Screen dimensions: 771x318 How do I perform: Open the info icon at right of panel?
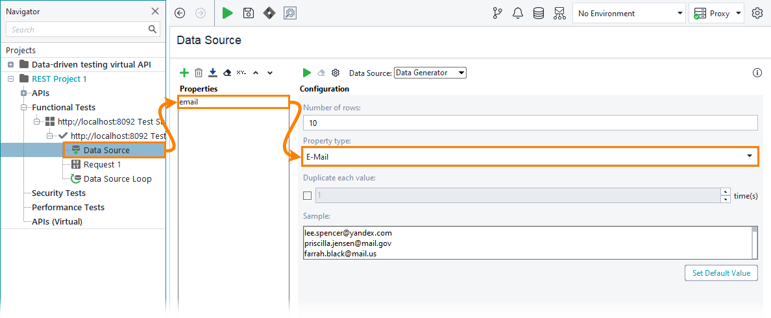click(x=757, y=73)
